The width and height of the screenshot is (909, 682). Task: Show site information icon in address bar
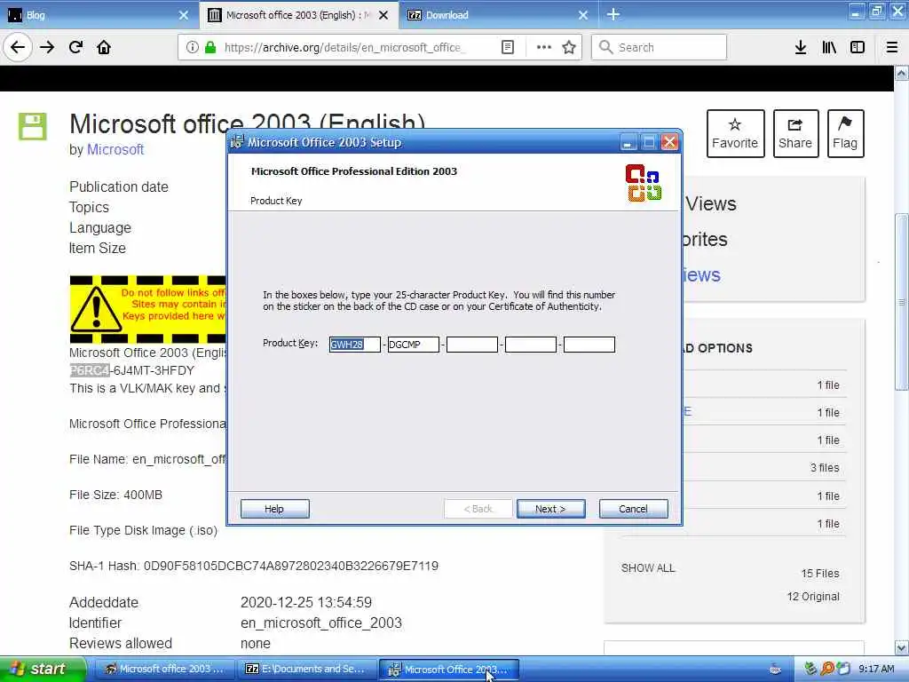pos(192,48)
